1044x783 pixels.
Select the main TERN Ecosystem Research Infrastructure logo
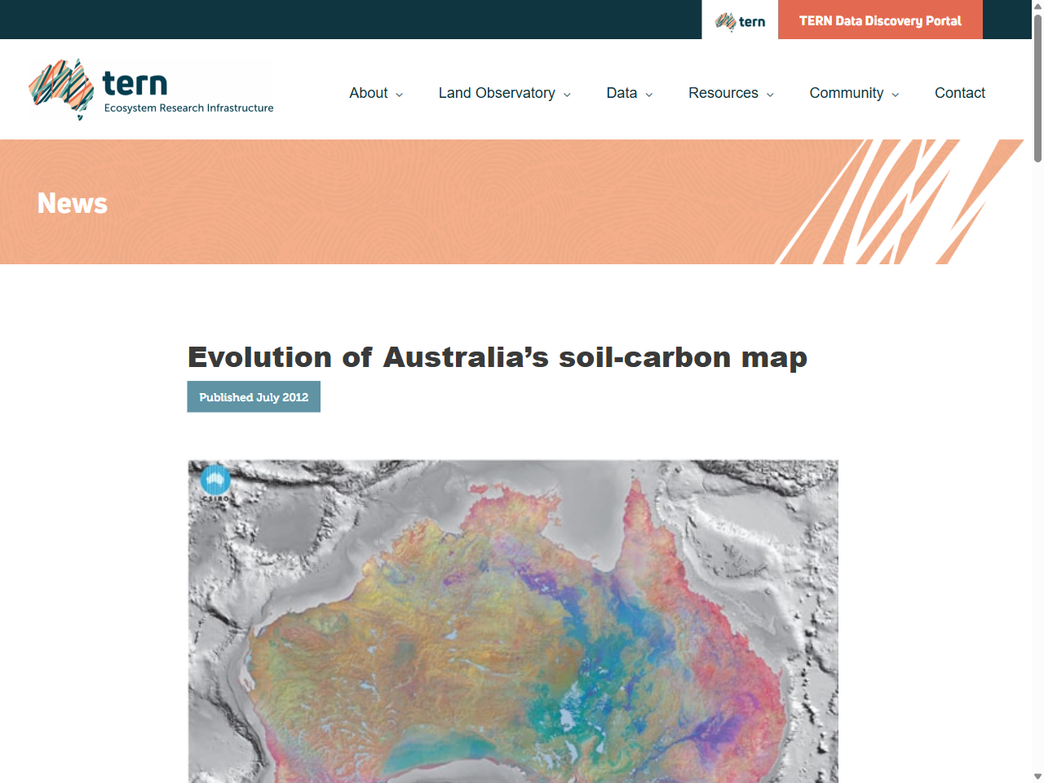(150, 89)
